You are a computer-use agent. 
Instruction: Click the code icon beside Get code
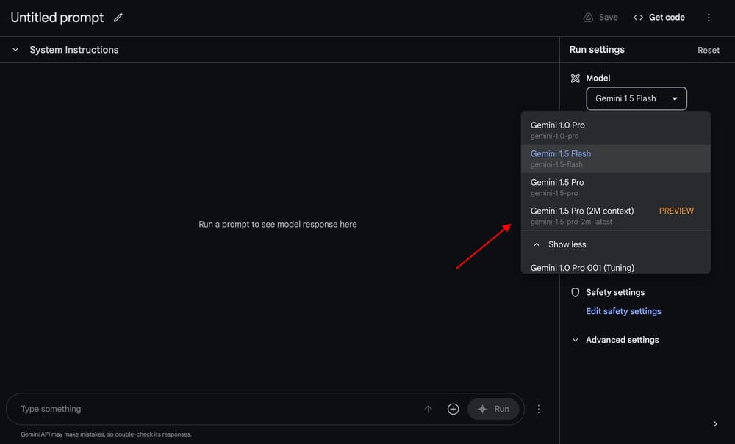point(638,17)
